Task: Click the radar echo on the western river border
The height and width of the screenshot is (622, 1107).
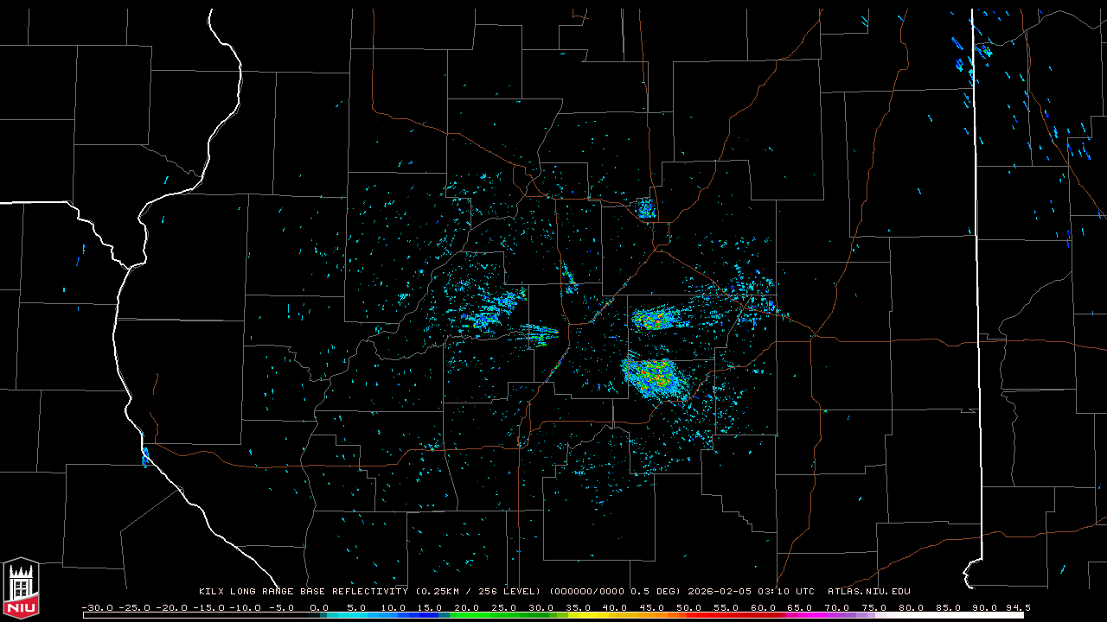Action: tap(145, 456)
